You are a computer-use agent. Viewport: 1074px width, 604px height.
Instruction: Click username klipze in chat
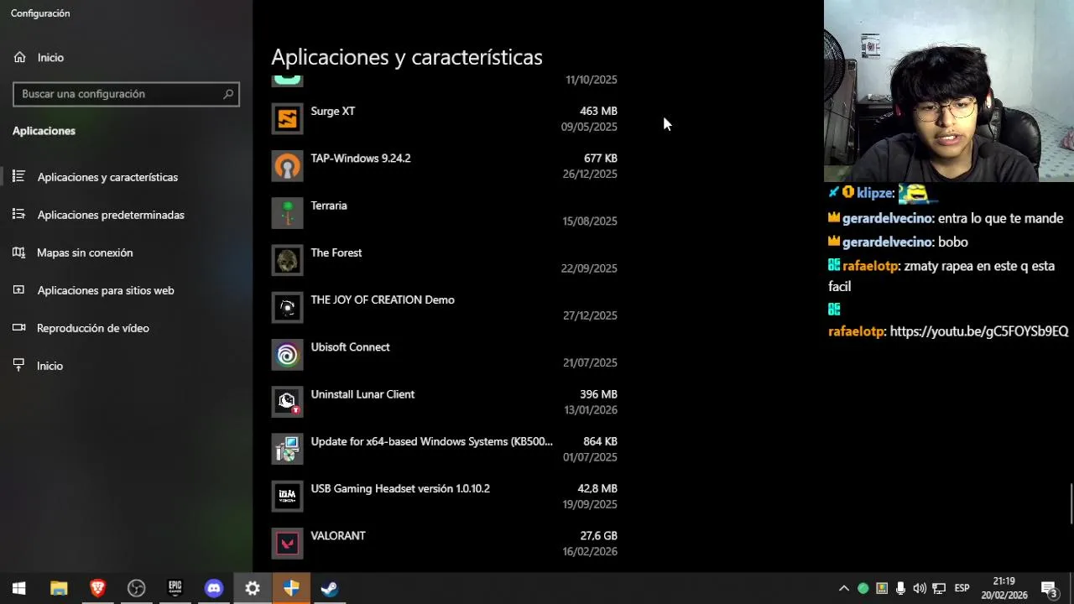point(875,193)
